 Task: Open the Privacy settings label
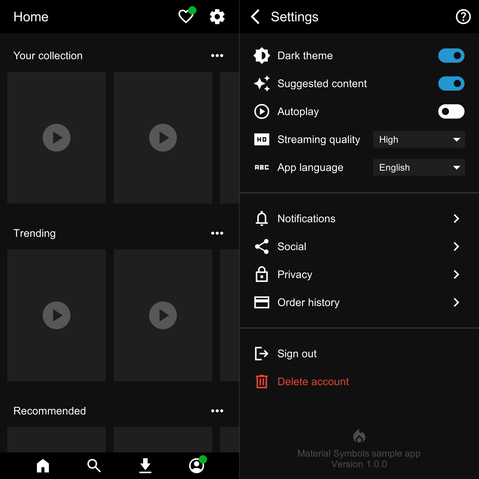coord(295,274)
